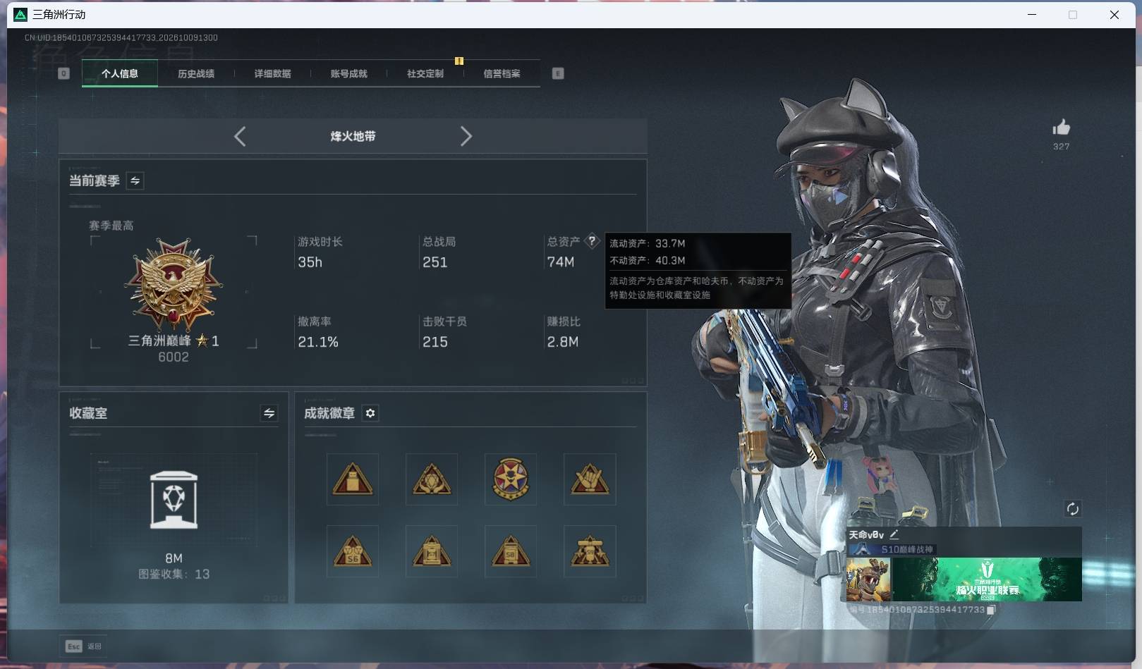Select the S6 season badge
The height and width of the screenshot is (669, 1142).
353,551
